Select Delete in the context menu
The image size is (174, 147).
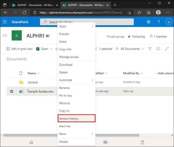pyautogui.click(x=76, y=72)
